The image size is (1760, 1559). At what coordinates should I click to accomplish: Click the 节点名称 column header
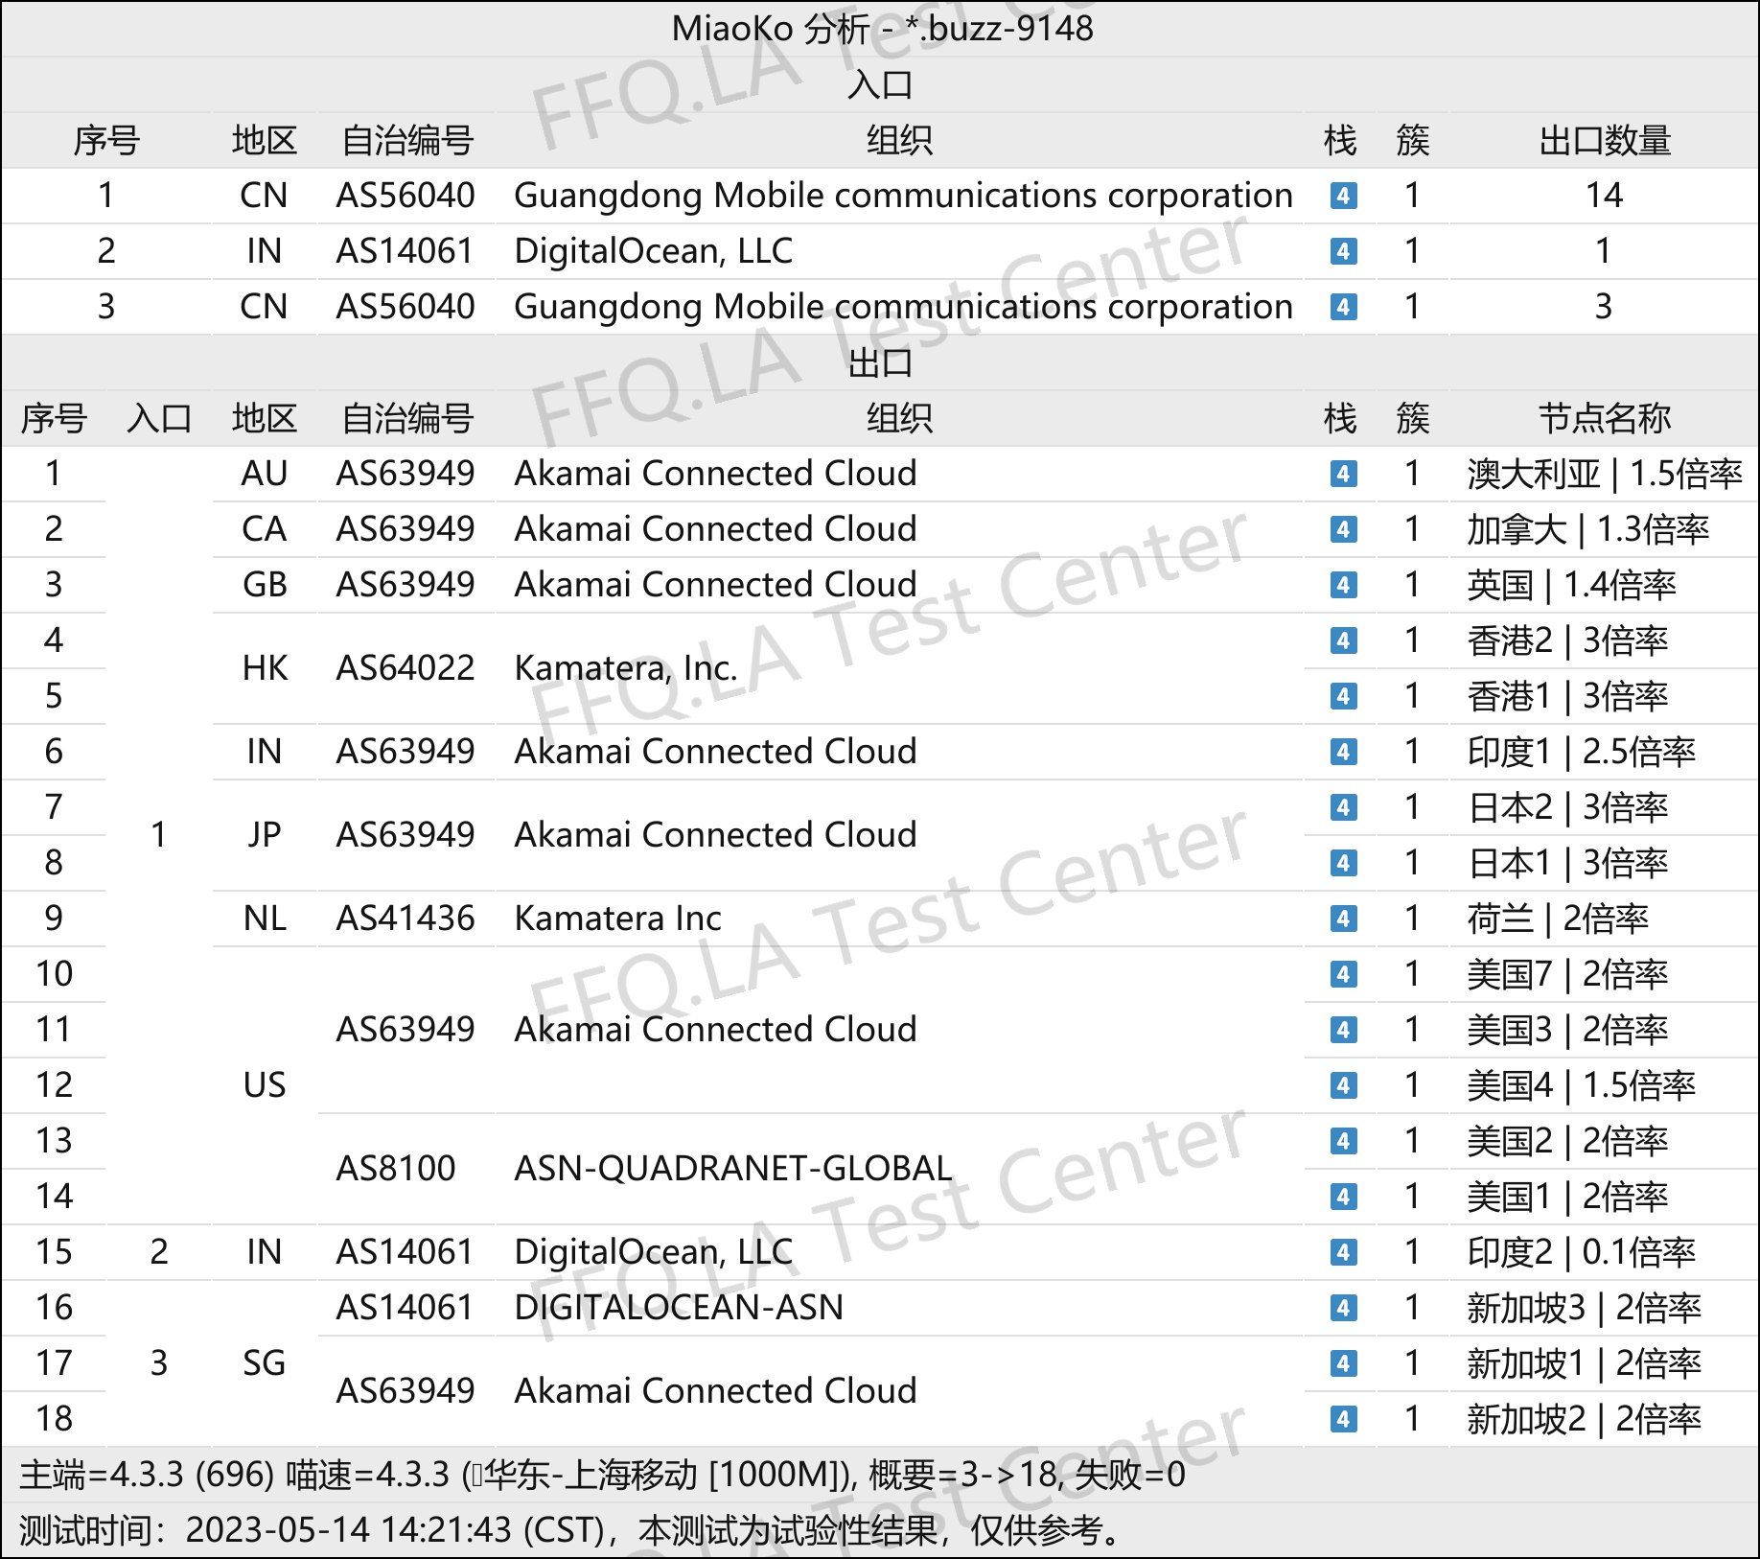click(x=1604, y=419)
